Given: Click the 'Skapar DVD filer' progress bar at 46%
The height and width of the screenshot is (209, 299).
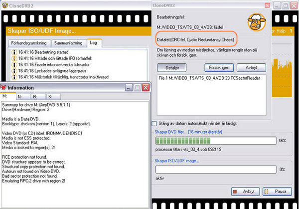Looking at the screenshot, I should click(x=216, y=141).
